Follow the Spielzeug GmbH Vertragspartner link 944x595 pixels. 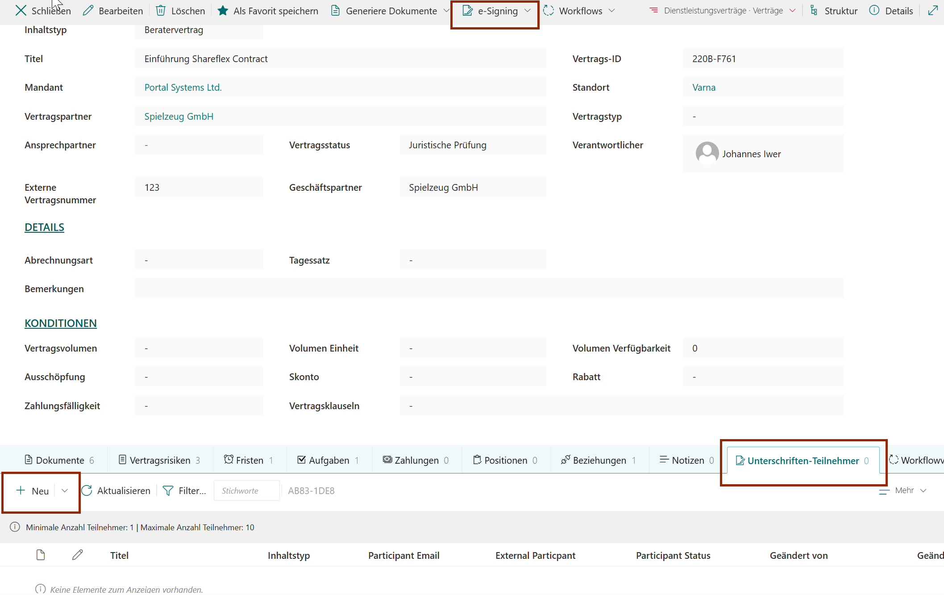(179, 117)
